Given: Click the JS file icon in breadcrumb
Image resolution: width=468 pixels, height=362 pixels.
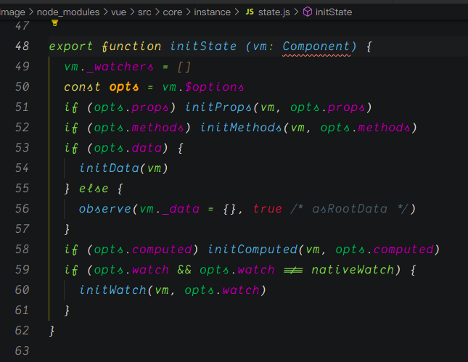Looking at the screenshot, I should click(250, 12).
